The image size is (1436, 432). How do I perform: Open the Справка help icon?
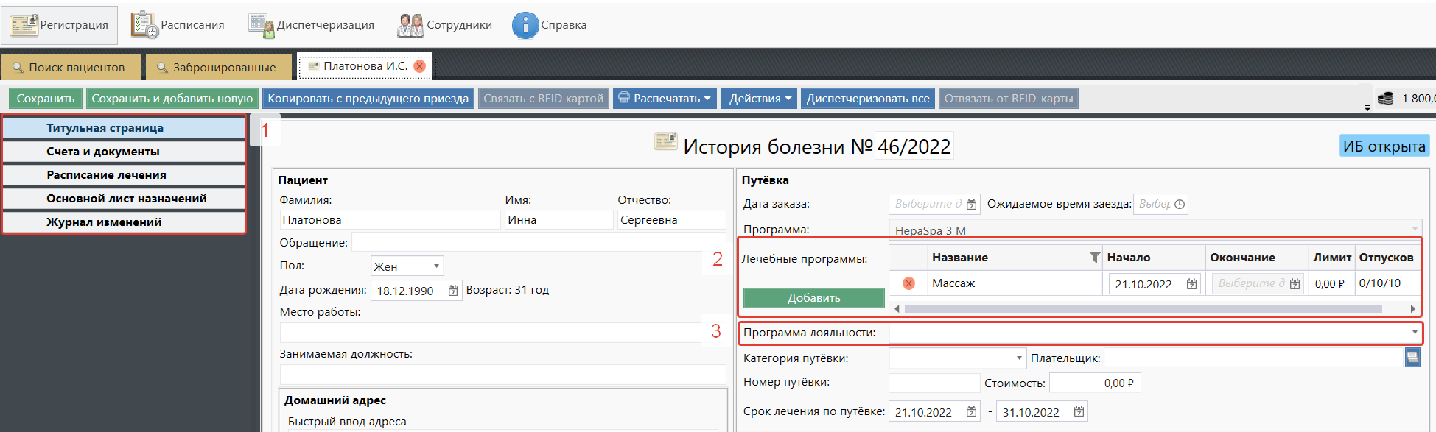click(525, 25)
